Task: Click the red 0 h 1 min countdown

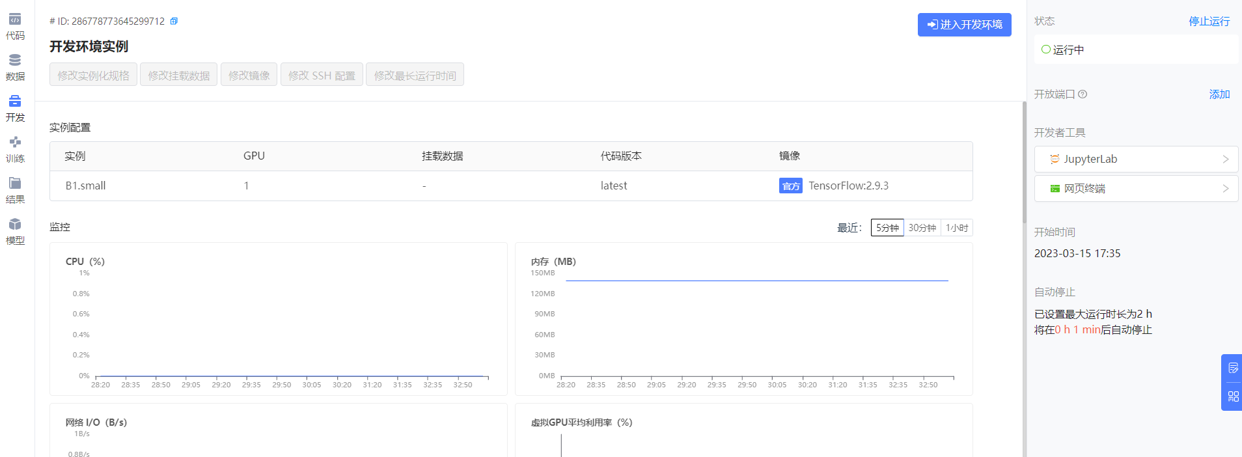Action: pos(1078,330)
